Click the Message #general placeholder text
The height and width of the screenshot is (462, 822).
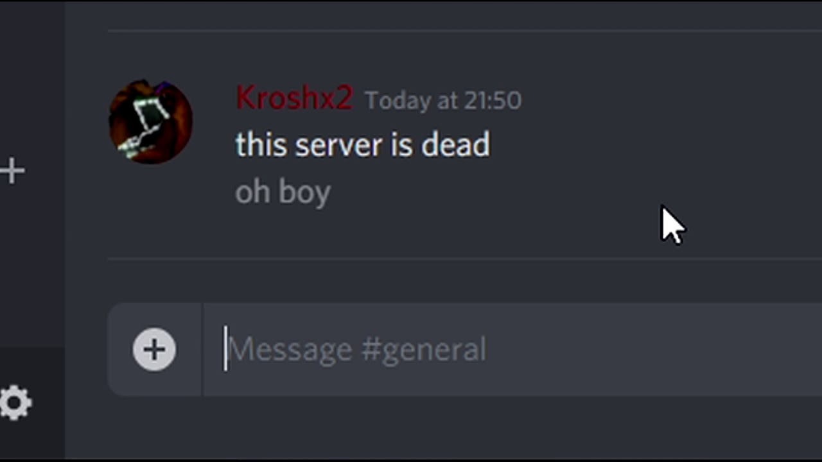[357, 350]
